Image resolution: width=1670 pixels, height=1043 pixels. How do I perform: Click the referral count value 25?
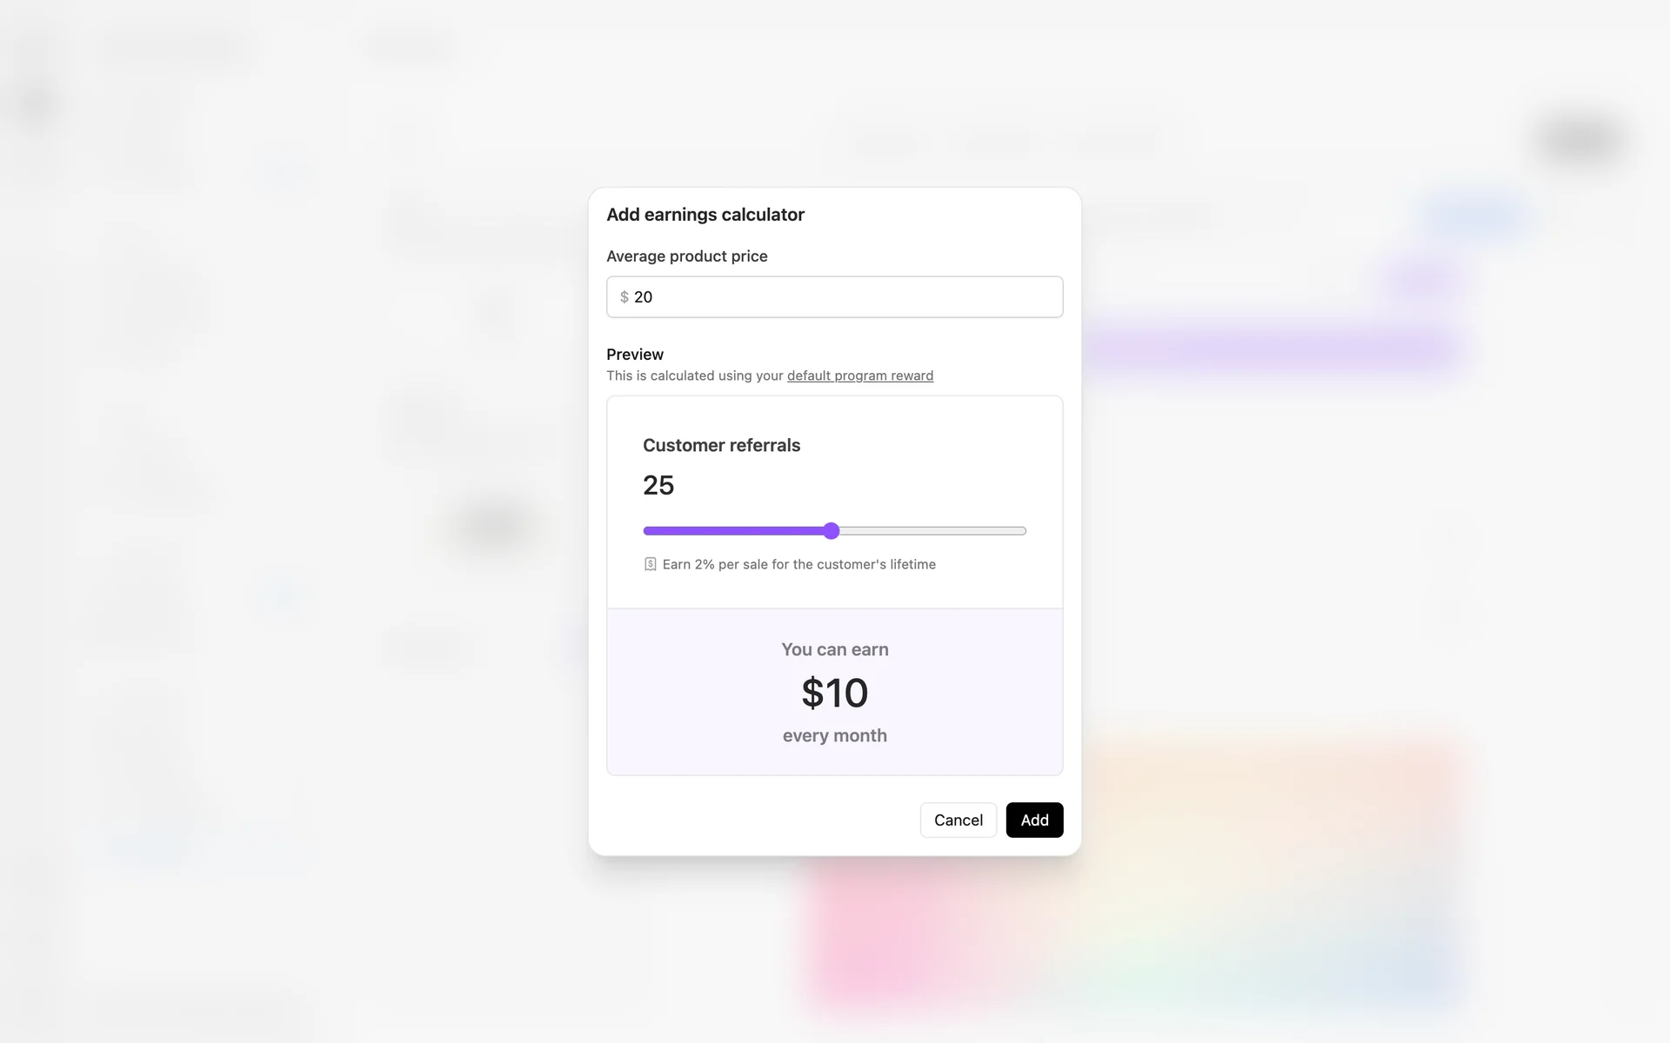658,485
